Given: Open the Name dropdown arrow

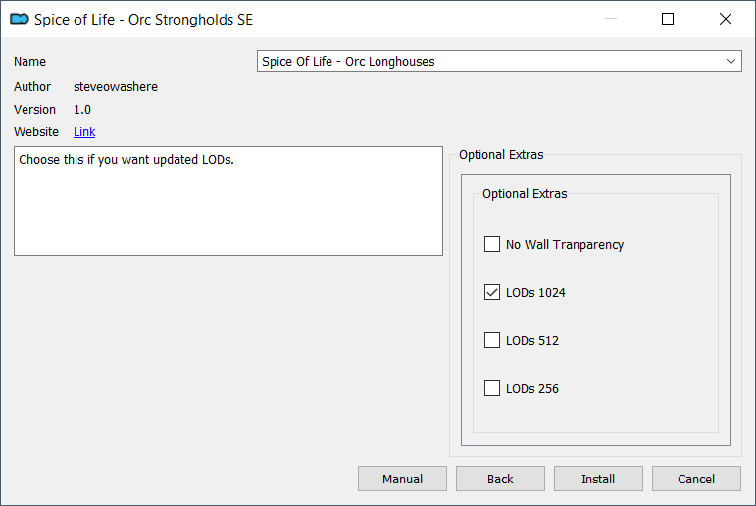Looking at the screenshot, I should pos(731,61).
